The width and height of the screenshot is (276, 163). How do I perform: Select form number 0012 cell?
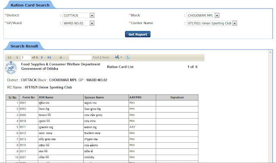pos(28,133)
